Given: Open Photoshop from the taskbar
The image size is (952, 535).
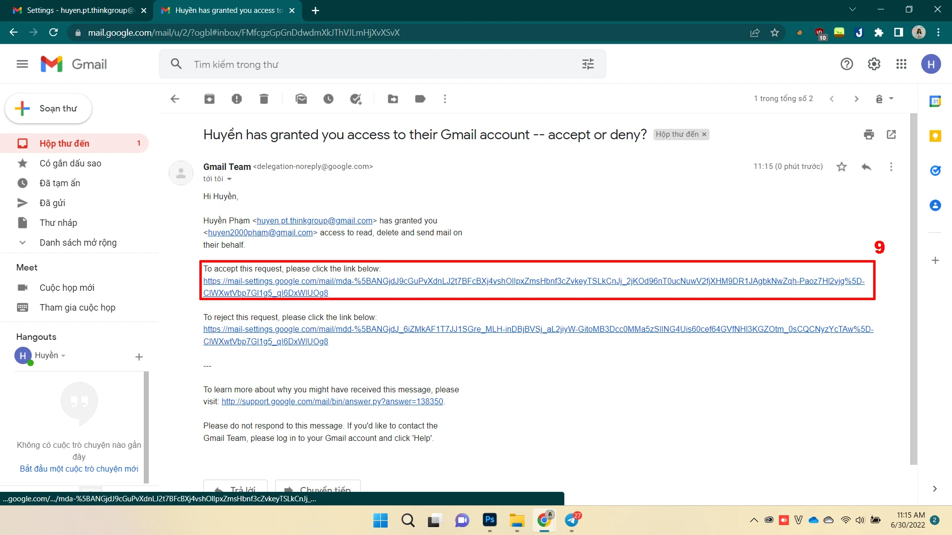Looking at the screenshot, I should (x=490, y=521).
